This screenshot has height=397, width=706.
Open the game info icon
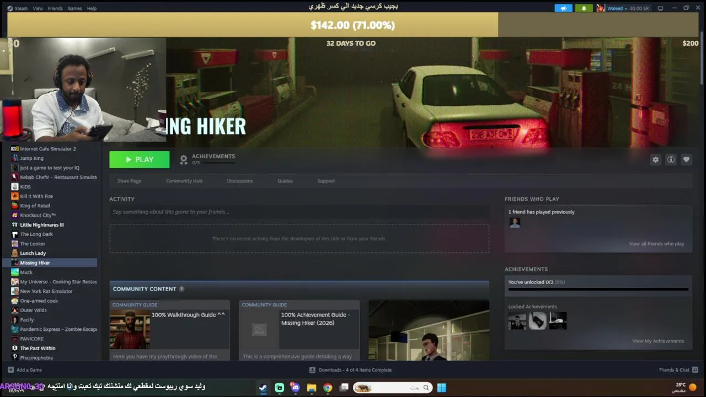tap(671, 159)
